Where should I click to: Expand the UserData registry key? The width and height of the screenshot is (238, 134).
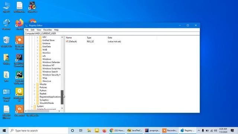pos(37,47)
